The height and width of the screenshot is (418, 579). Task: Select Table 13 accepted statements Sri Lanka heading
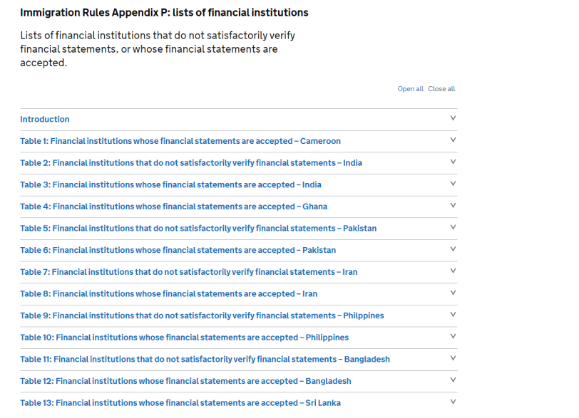coord(180,403)
